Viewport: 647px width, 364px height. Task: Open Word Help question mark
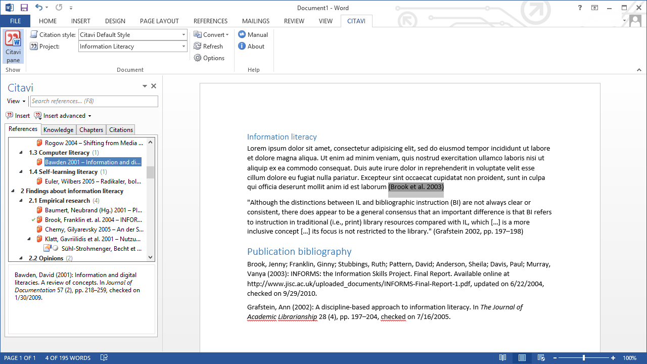click(x=580, y=8)
